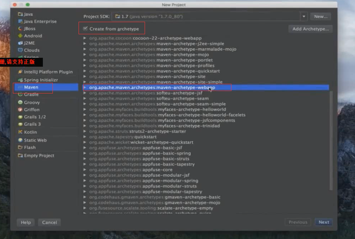Expand maven-archetype-j2ee-simple row arrow
The height and width of the screenshot is (239, 355).
[85, 44]
